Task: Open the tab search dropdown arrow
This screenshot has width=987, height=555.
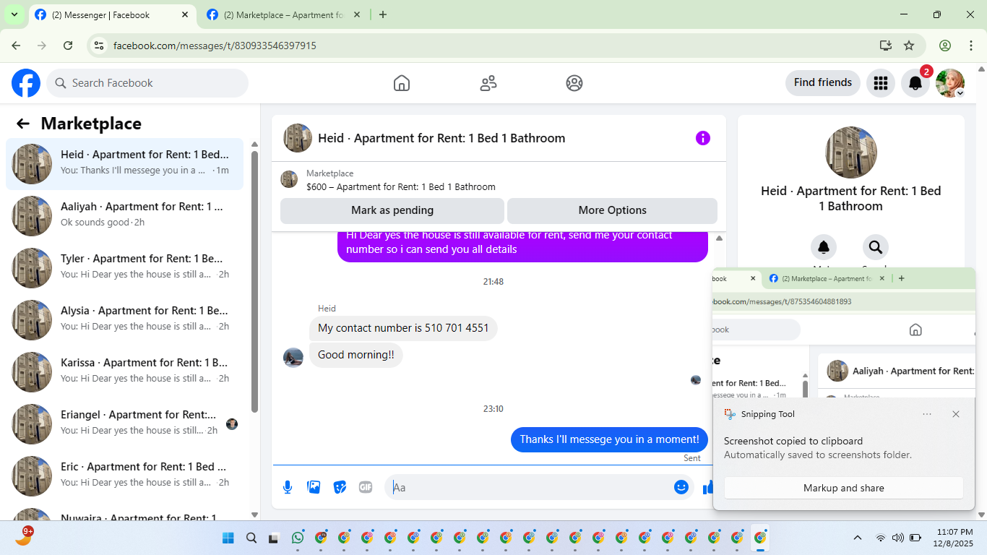Action: [x=14, y=14]
